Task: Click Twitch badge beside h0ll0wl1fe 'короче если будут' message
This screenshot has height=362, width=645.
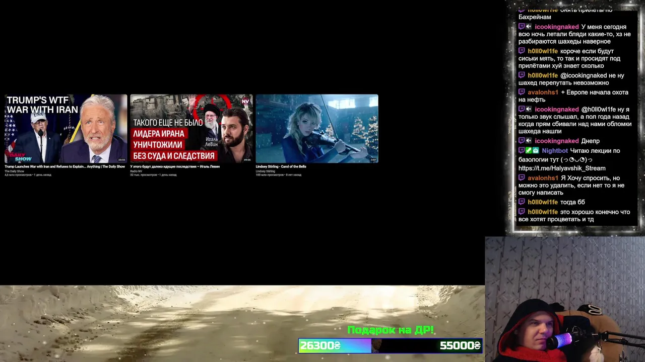Action: pos(522,51)
